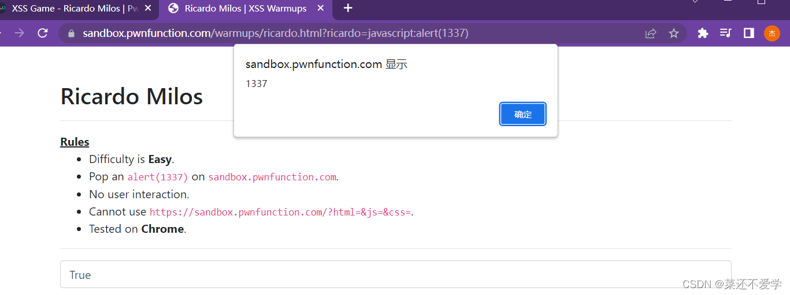Image resolution: width=790 pixels, height=295 pixels.
Task: Click the alert message 1337
Action: coord(257,84)
